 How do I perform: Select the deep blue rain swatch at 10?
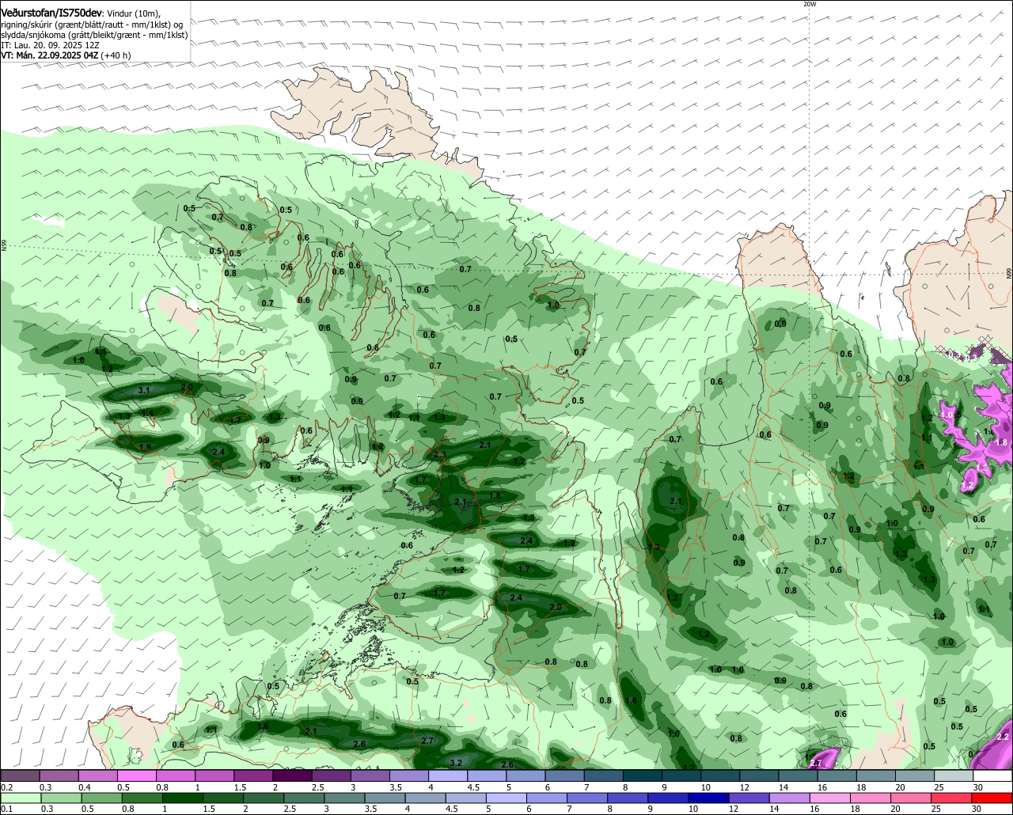point(709,798)
